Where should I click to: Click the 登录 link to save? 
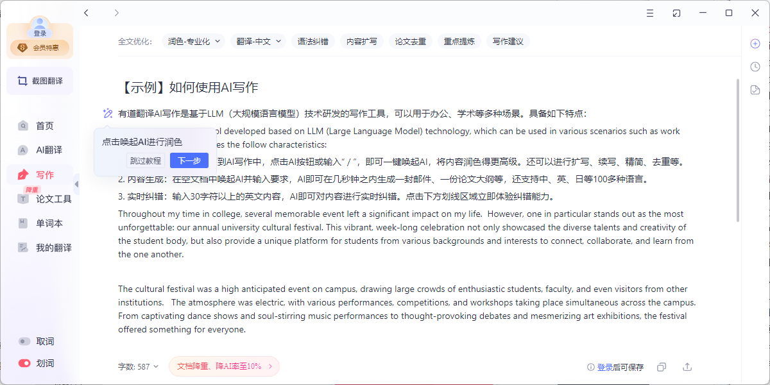[604, 367]
